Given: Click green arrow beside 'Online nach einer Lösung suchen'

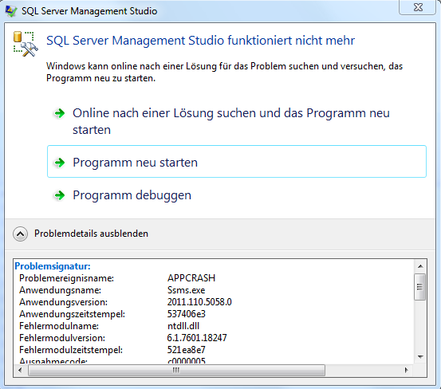Looking at the screenshot, I should (59, 113).
